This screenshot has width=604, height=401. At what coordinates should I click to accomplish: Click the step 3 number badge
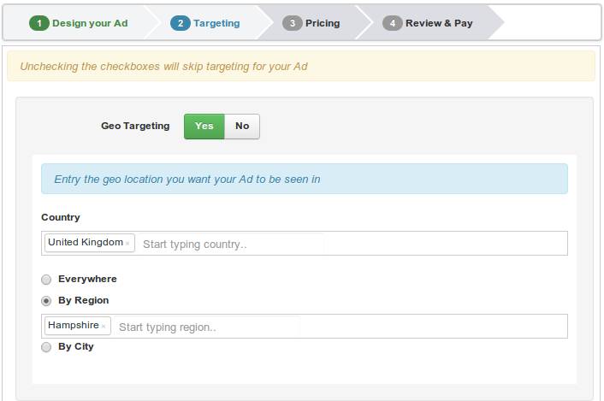click(293, 23)
